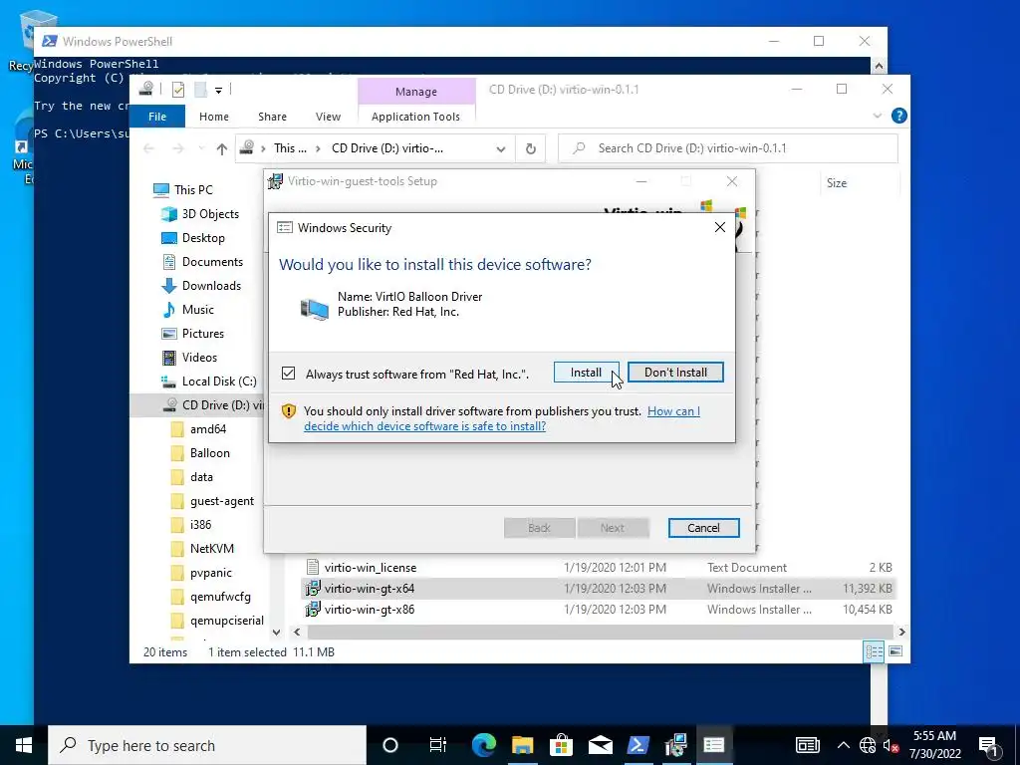Open Task View on taskbar
Image resolution: width=1020 pixels, height=765 pixels.
pyautogui.click(x=438, y=745)
